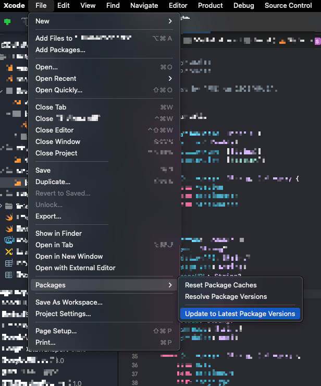Close the open File menu in menu bar

[41, 5]
